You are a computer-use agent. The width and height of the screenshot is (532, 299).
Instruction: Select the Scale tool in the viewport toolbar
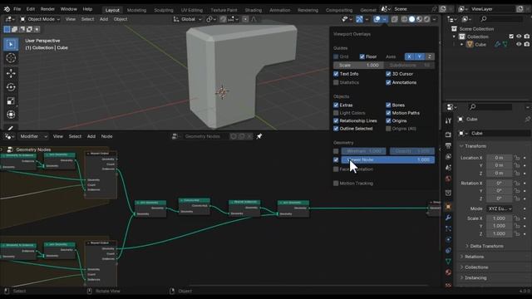point(11,101)
